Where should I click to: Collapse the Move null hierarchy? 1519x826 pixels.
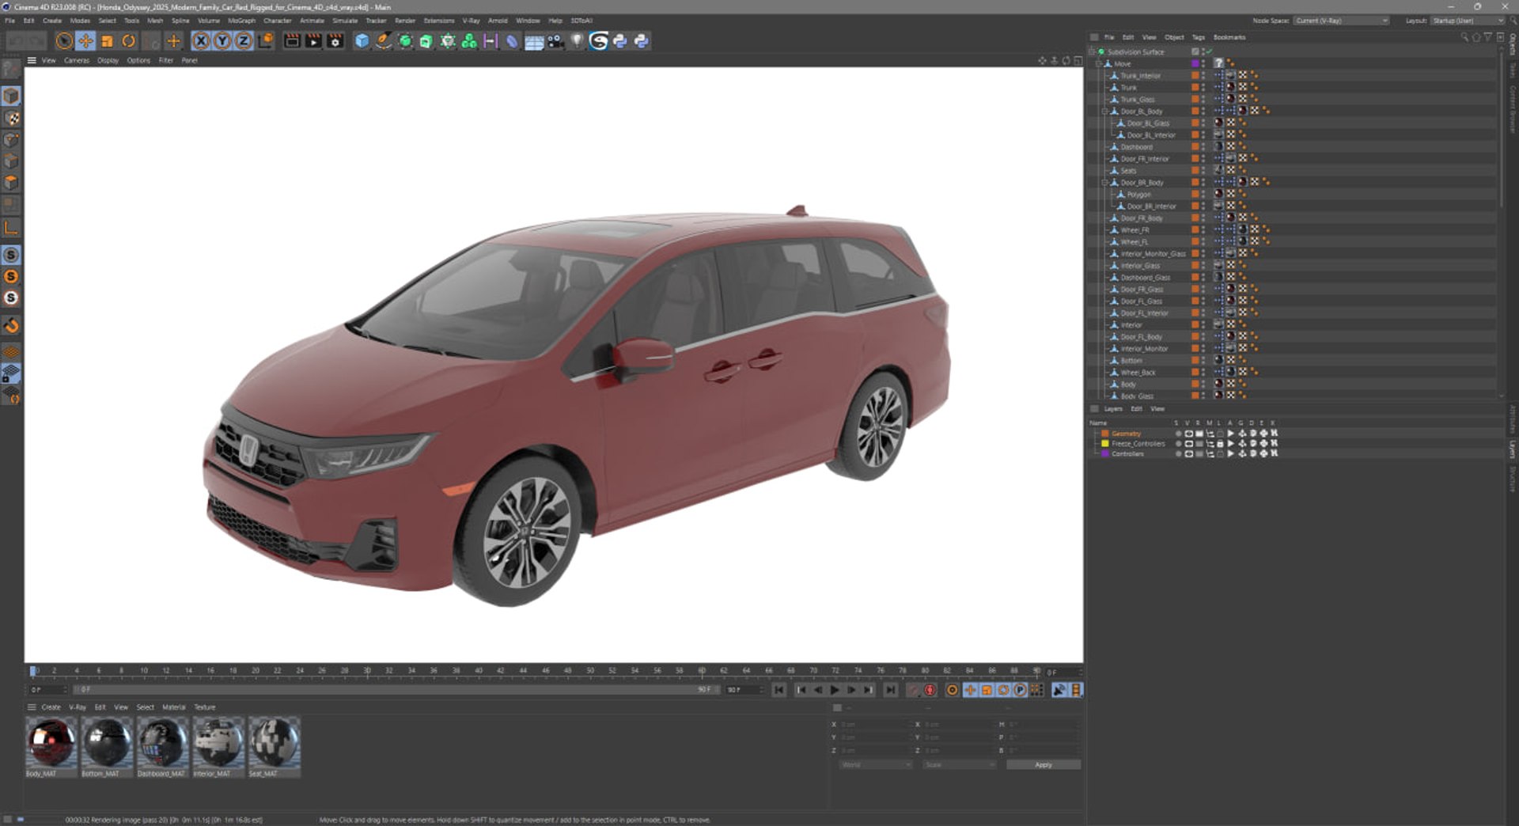pos(1098,64)
